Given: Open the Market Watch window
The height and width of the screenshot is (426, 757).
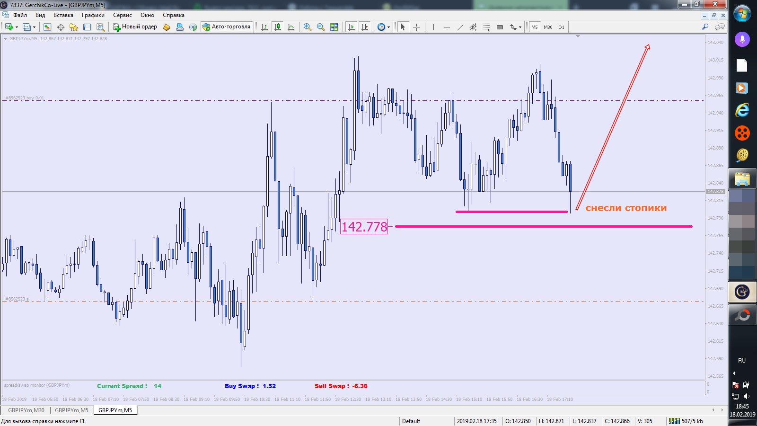Looking at the screenshot, I should pyautogui.click(x=47, y=27).
